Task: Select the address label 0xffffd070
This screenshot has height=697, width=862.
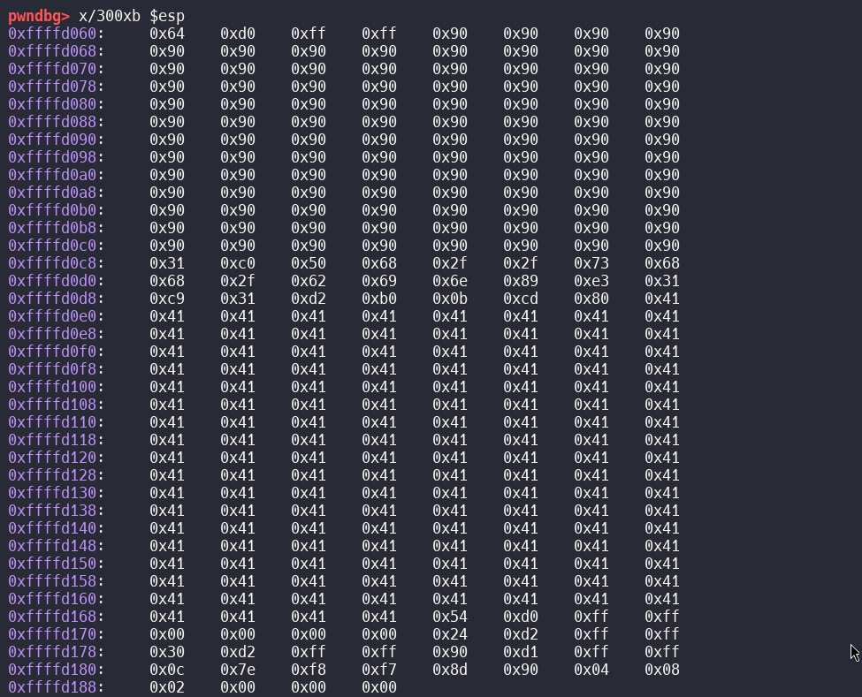Action: [x=52, y=69]
